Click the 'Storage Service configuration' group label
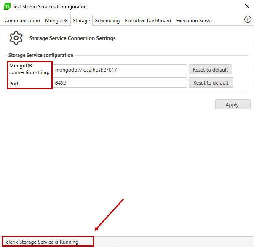 click(41, 55)
